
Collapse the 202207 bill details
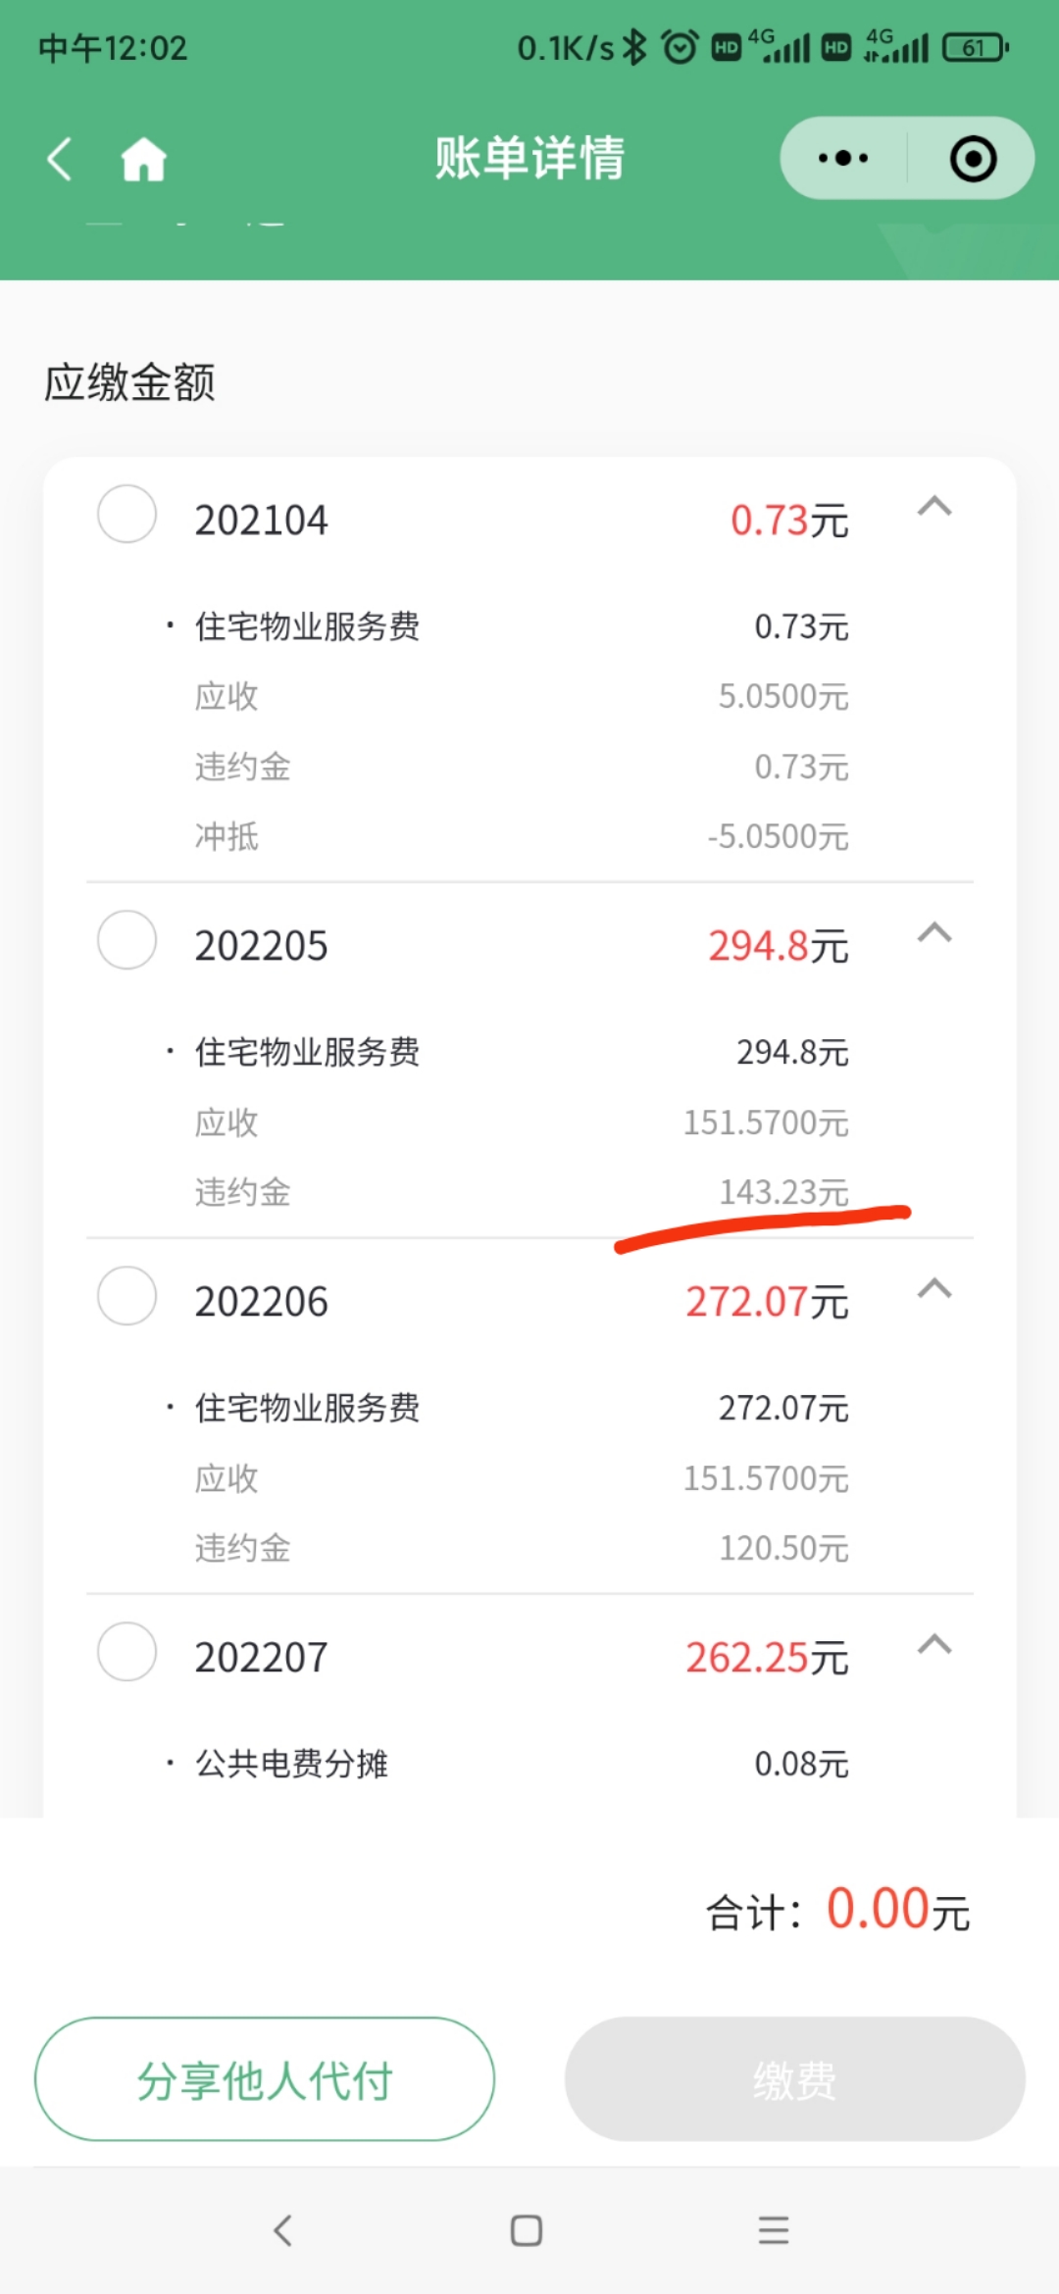(x=933, y=1644)
